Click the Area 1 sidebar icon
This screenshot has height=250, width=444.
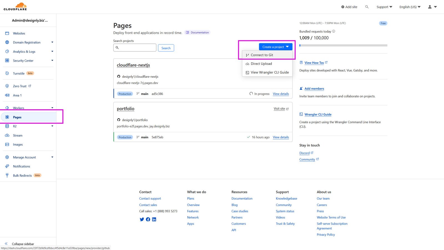pos(7,95)
